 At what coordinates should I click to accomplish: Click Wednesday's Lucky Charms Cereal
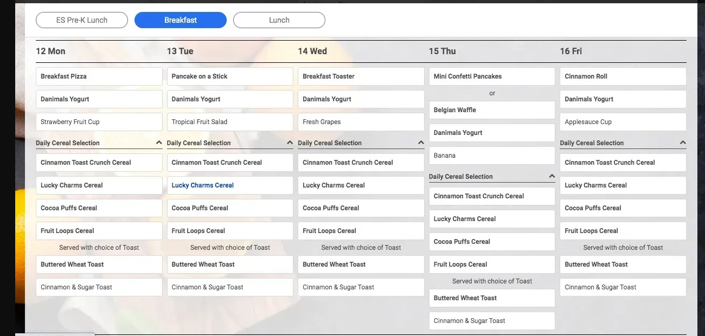coord(361,185)
